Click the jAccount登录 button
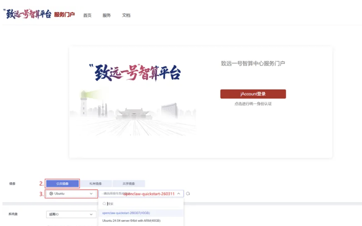Image resolution: width=362 pixels, height=226 pixels. 253,94
